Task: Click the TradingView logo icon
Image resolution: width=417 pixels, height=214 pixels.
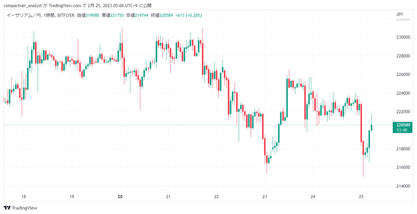Action: point(7,208)
